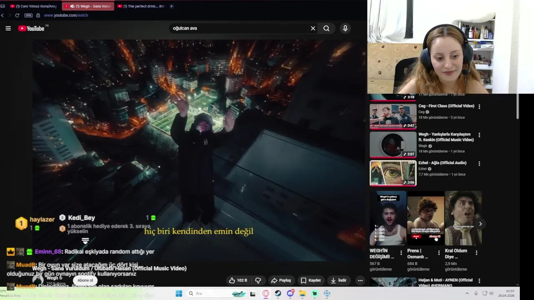Open the Short 'Prens | Osmanlı' thumbnail
Viewport: 534px width, 300px height.
point(426,218)
